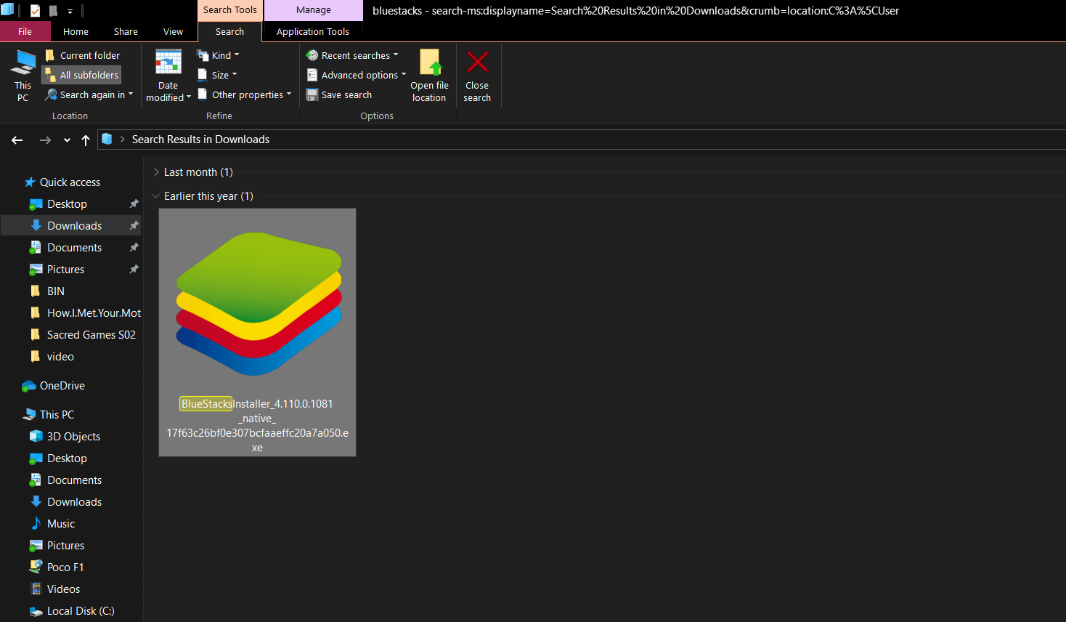This screenshot has height=622, width=1066.
Task: Click Search again in magnifier icon
Action: click(x=51, y=94)
